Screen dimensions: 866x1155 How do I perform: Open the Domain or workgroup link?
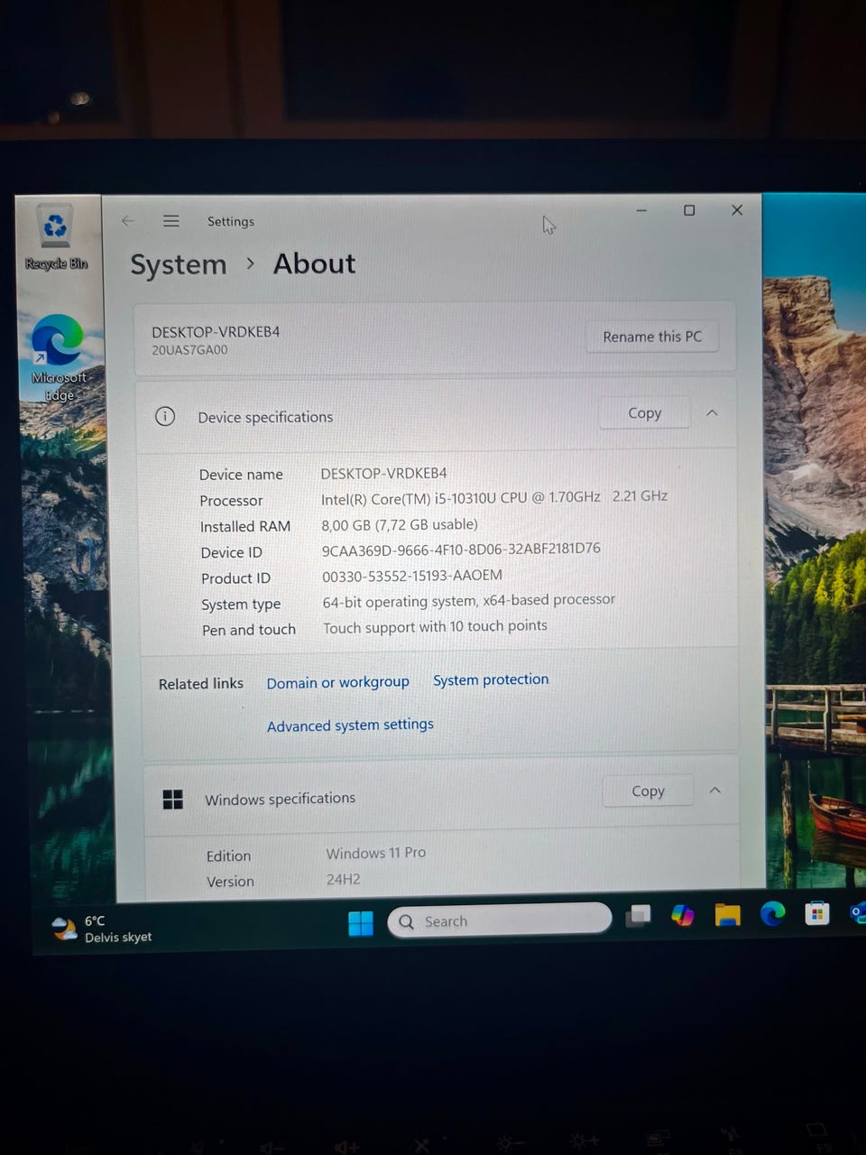[337, 683]
